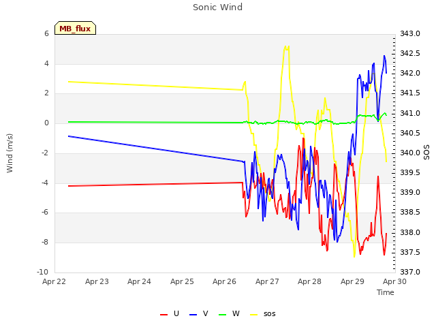
Task: Click the right-side SOS axis label
Action: tap(426, 153)
